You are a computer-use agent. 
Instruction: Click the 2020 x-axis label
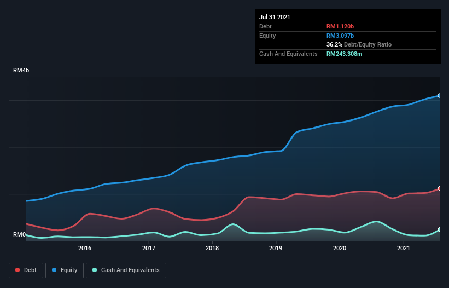pyautogui.click(x=340, y=248)
